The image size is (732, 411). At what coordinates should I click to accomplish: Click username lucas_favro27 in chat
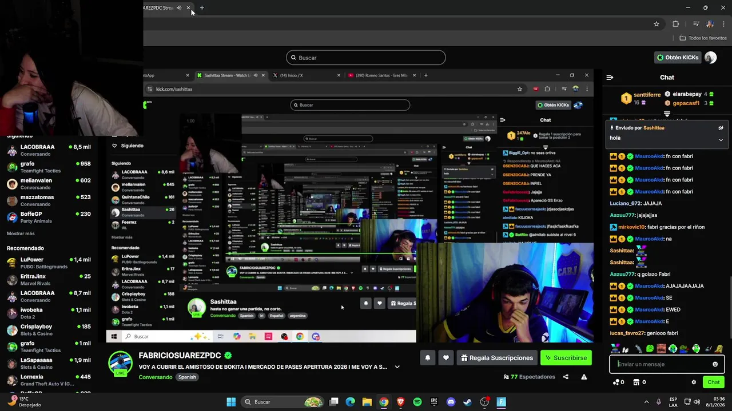(x=627, y=333)
